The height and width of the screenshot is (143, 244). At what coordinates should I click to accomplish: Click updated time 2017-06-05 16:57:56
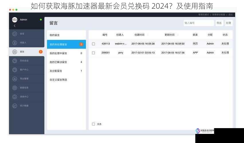coord(173,53)
